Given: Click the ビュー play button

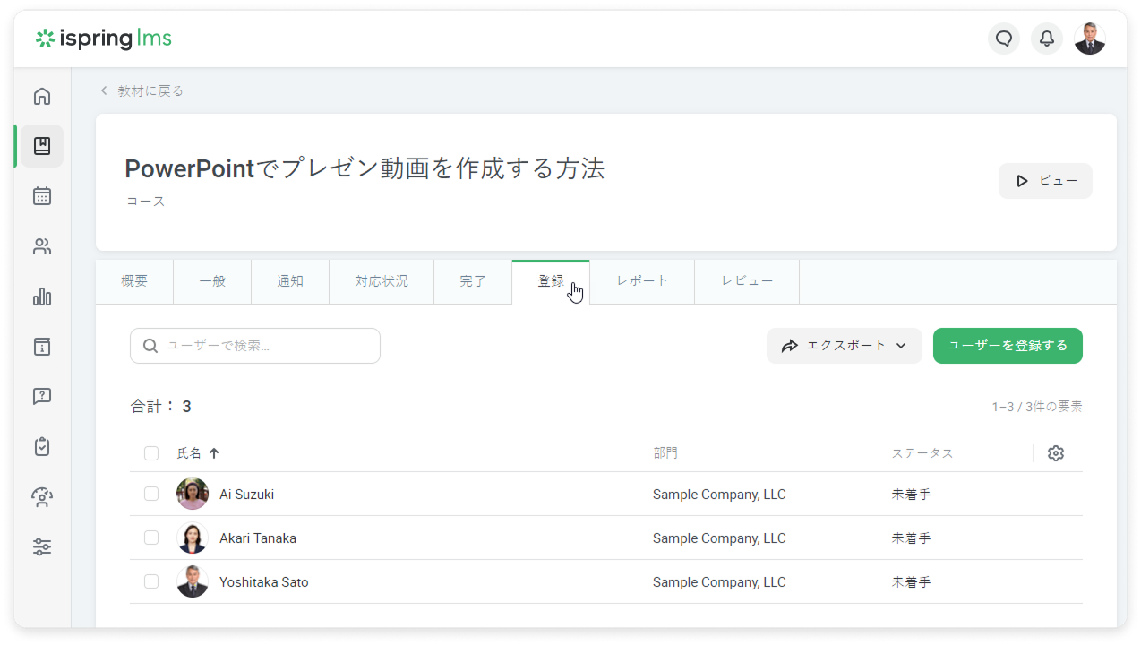Looking at the screenshot, I should (1045, 181).
